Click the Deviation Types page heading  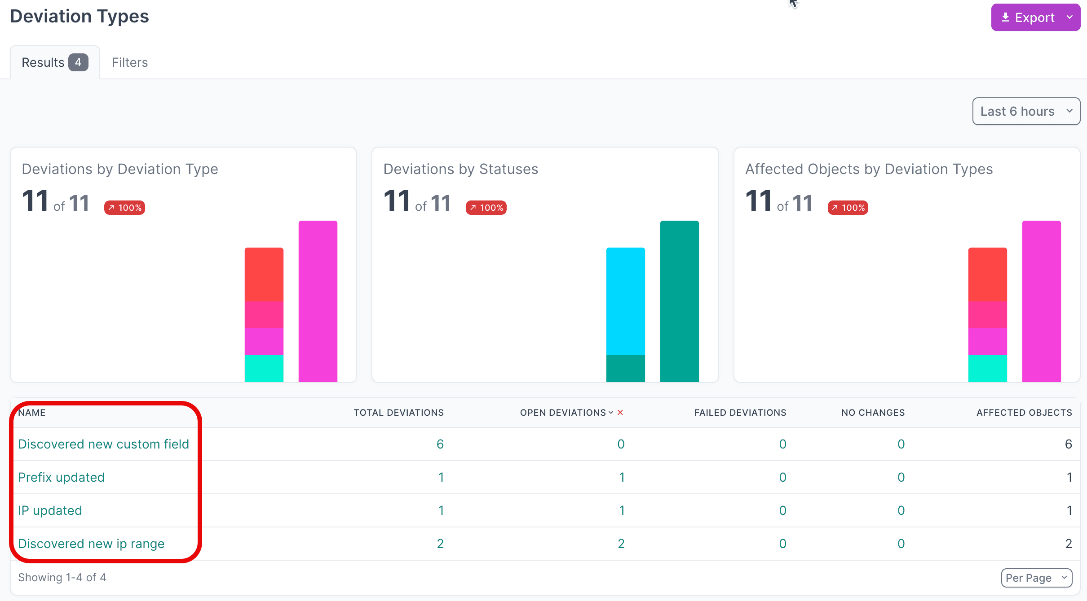80,17
